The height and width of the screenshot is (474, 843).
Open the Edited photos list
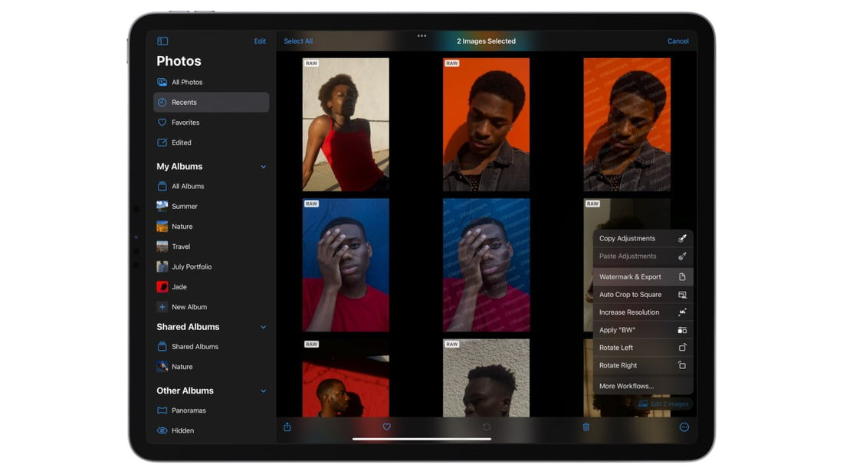(x=211, y=142)
